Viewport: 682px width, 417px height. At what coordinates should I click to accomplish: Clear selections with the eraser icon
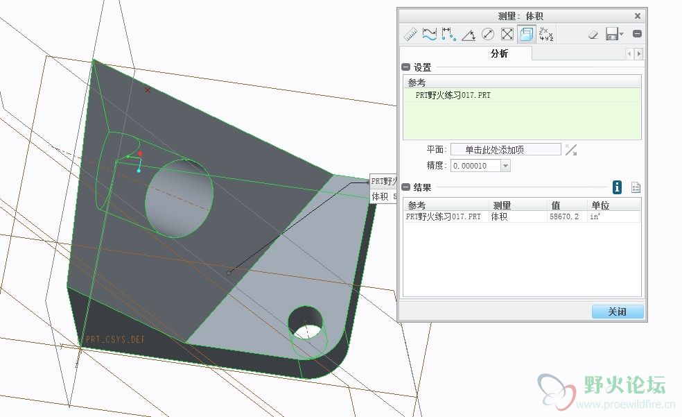pos(593,35)
